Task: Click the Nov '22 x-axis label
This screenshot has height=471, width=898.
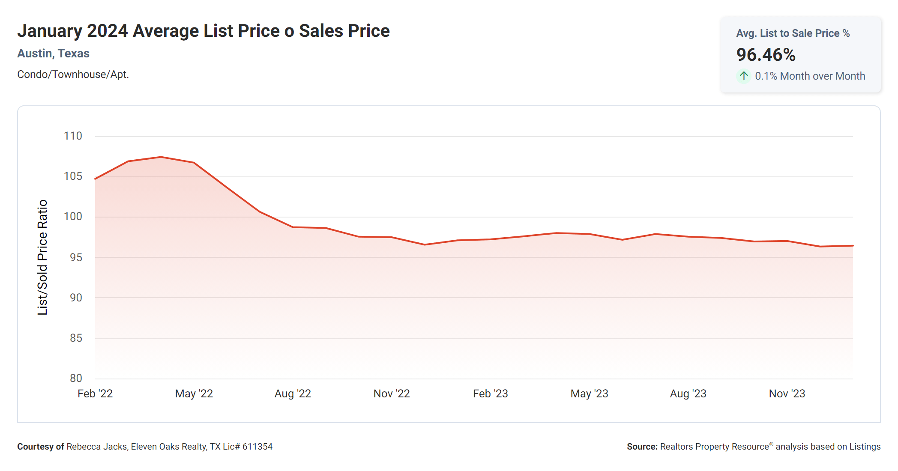Action: [392, 393]
